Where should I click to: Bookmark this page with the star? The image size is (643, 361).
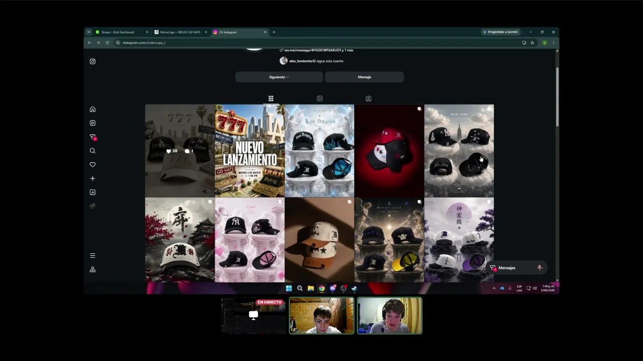(x=532, y=43)
